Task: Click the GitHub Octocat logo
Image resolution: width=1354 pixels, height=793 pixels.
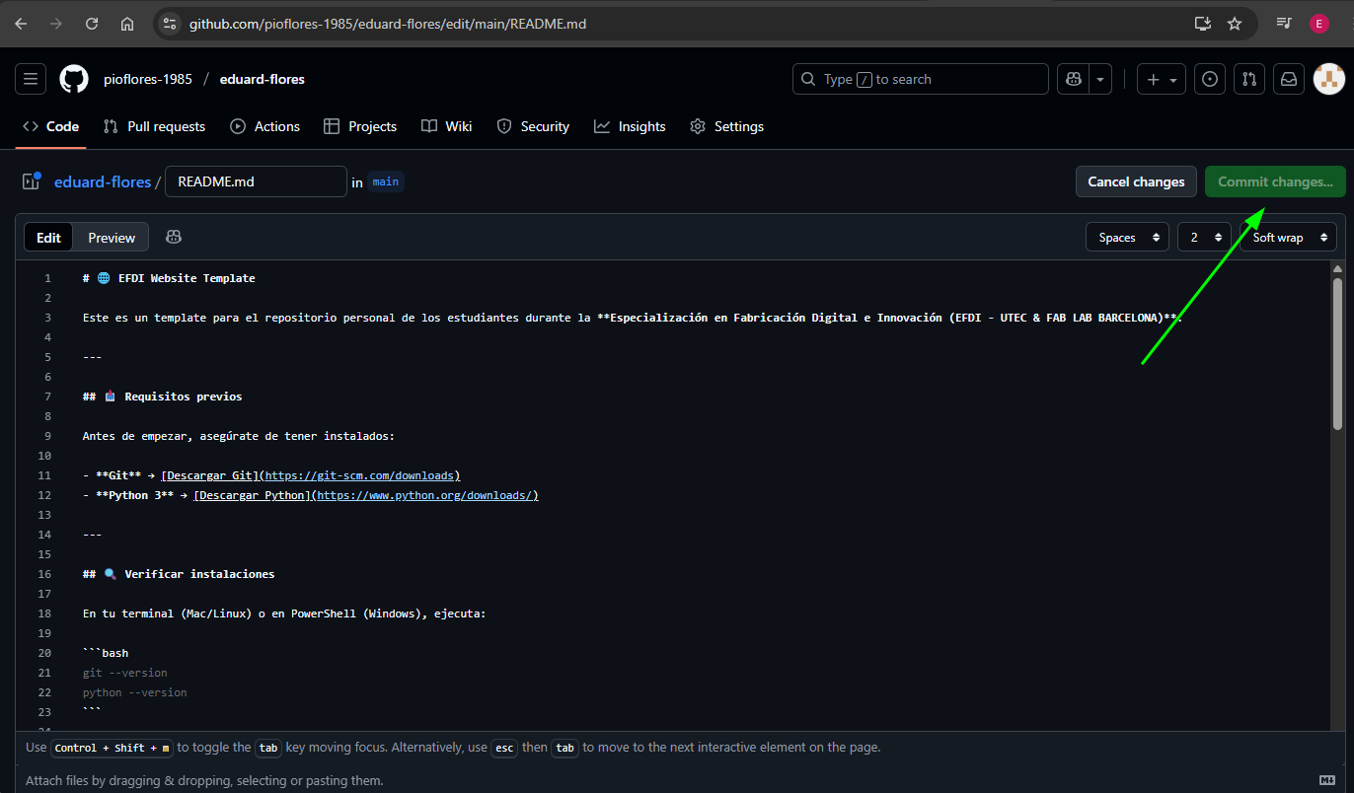Action: point(74,79)
